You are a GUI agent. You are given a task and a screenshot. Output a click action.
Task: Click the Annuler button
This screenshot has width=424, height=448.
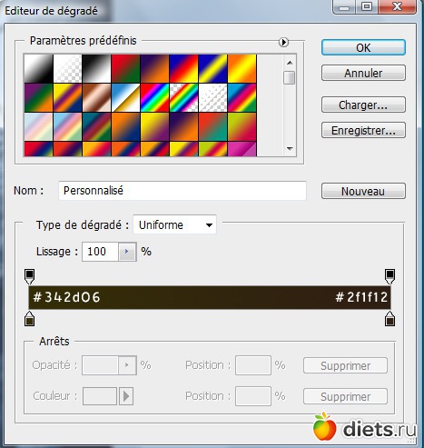(x=363, y=73)
